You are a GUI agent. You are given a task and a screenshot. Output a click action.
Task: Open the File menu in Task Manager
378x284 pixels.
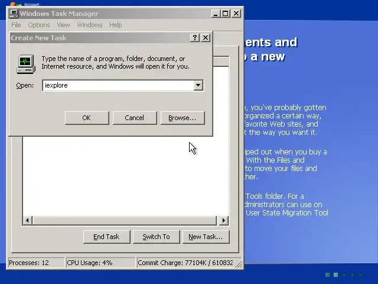pos(16,25)
